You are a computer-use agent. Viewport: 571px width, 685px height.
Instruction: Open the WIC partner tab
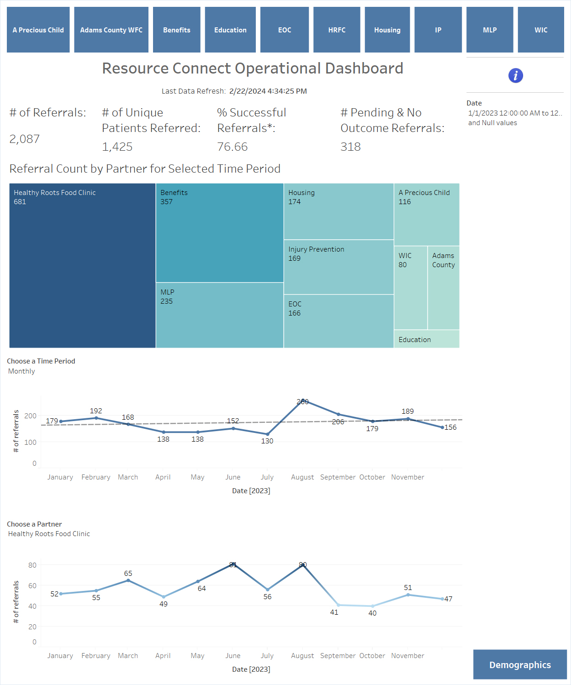click(x=541, y=30)
